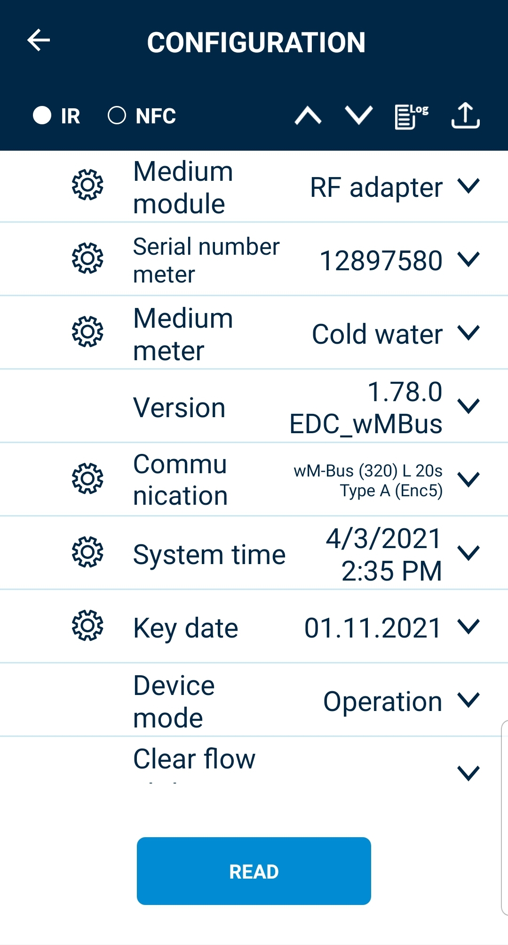This screenshot has width=508, height=945.
Task: Open settings for Medium meter
Action: pos(87,332)
